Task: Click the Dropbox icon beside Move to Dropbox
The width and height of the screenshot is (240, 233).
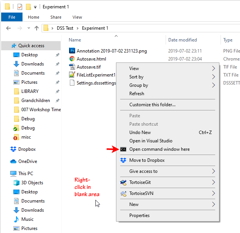Action: point(123,160)
